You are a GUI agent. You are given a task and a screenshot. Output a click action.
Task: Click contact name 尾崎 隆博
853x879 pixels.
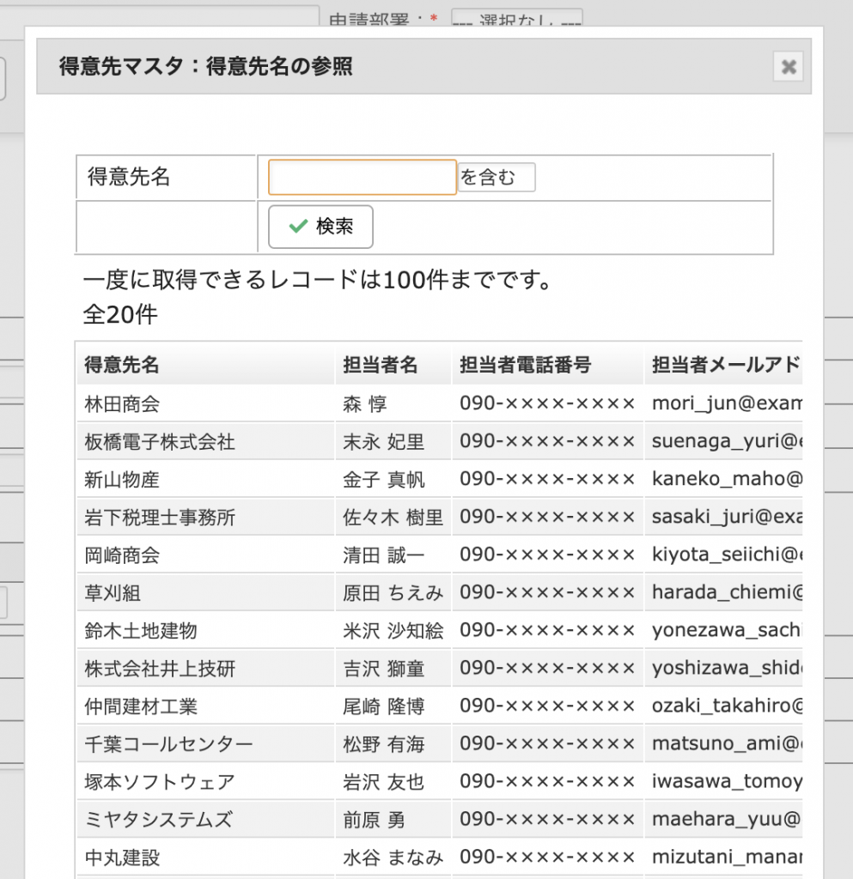pos(384,706)
